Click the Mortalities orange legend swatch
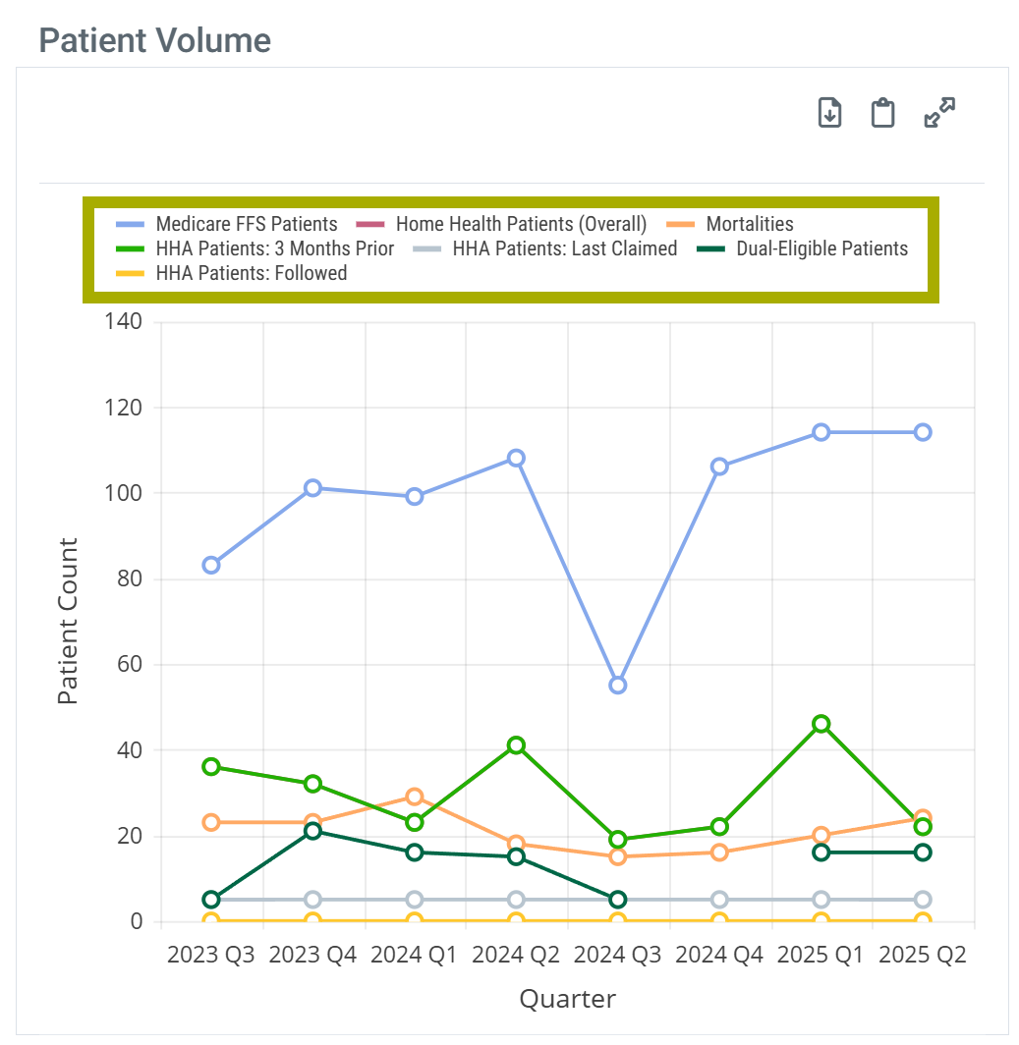Screen dimensions: 1019x1045 pos(681,224)
